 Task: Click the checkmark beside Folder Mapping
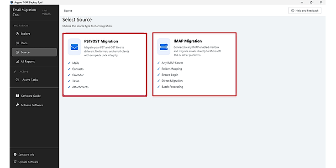pyautogui.click(x=158, y=69)
